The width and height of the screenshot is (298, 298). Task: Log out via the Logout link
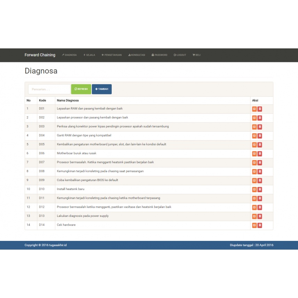point(180,55)
